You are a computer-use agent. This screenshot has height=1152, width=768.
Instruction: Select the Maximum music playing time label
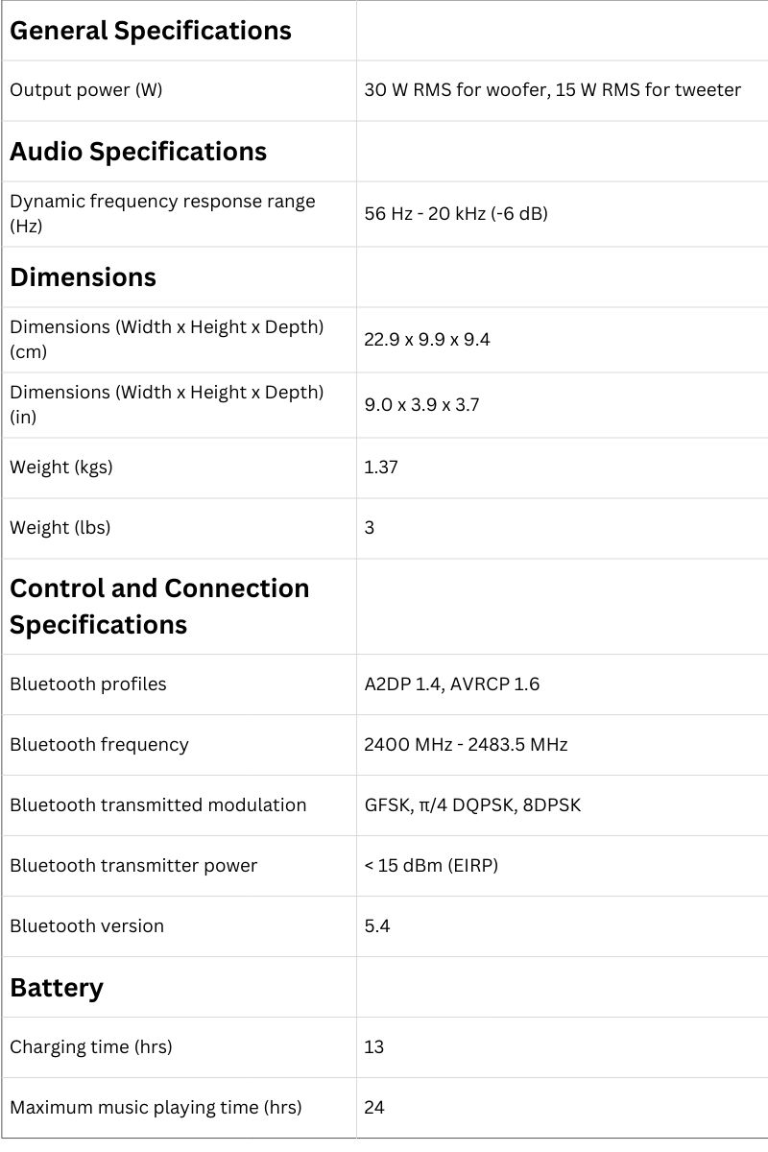(x=156, y=1108)
